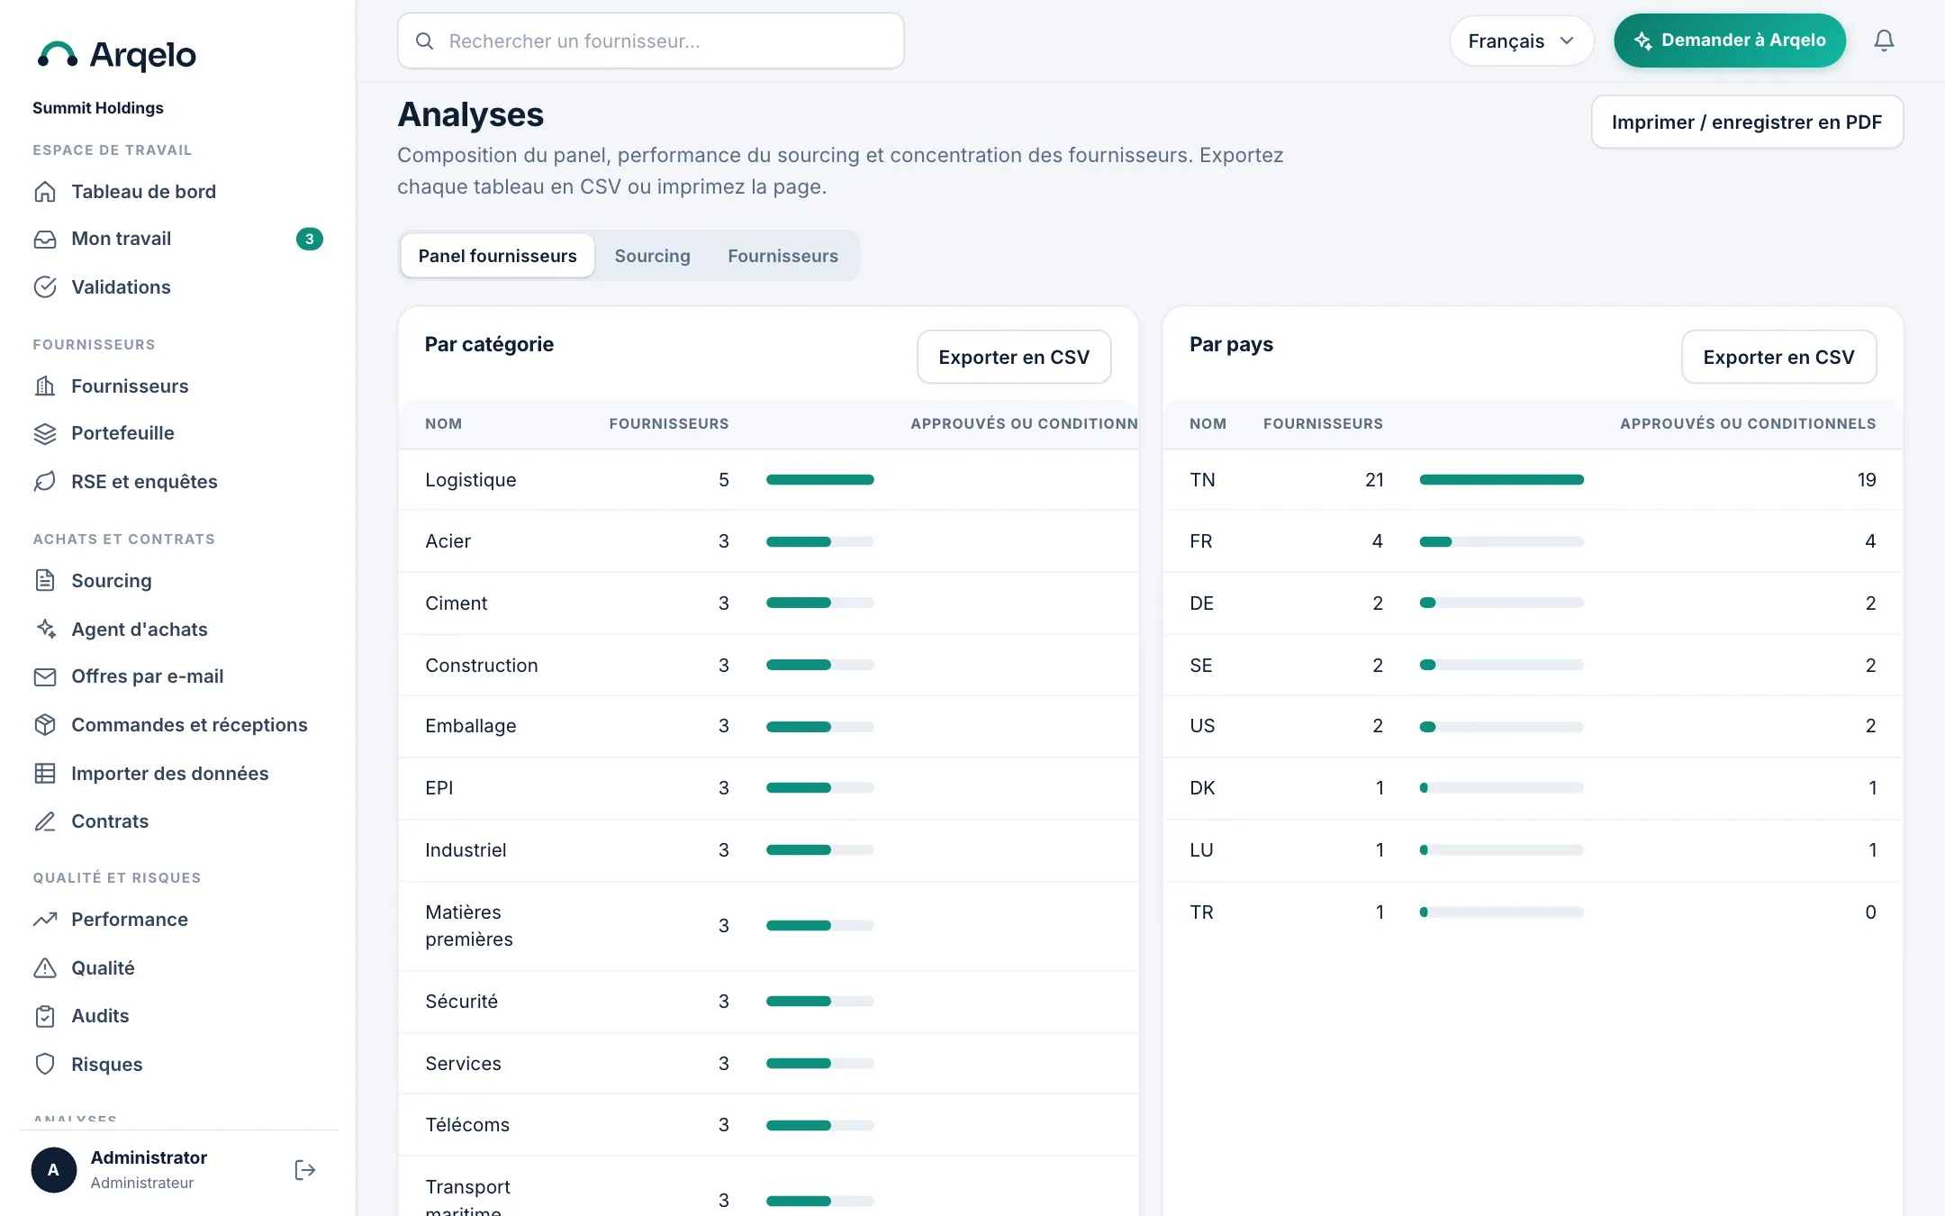The width and height of the screenshot is (1945, 1216).
Task: Click the badge 3 on Mon travail
Action: tap(309, 239)
